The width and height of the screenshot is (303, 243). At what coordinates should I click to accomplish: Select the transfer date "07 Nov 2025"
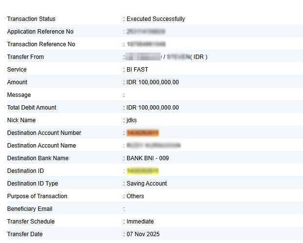(143, 234)
